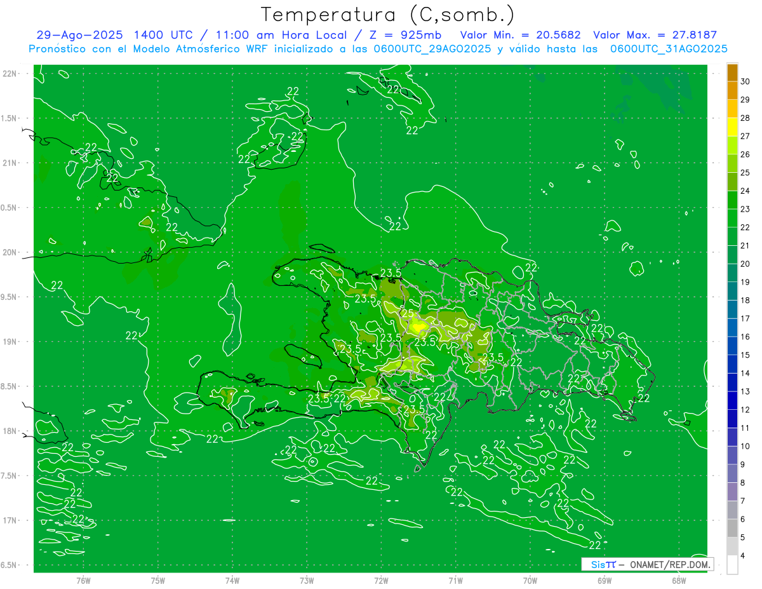The height and width of the screenshot is (589, 762).
Task: Click the '30' label on the color scale
Action: point(745,81)
